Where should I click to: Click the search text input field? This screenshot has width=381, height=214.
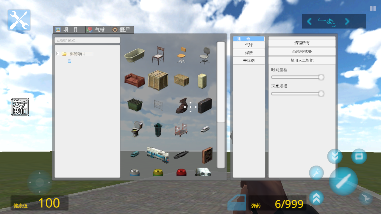coord(87,40)
